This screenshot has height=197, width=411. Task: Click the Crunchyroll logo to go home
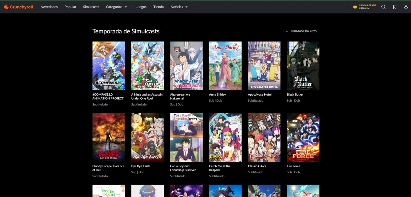pyautogui.click(x=18, y=7)
